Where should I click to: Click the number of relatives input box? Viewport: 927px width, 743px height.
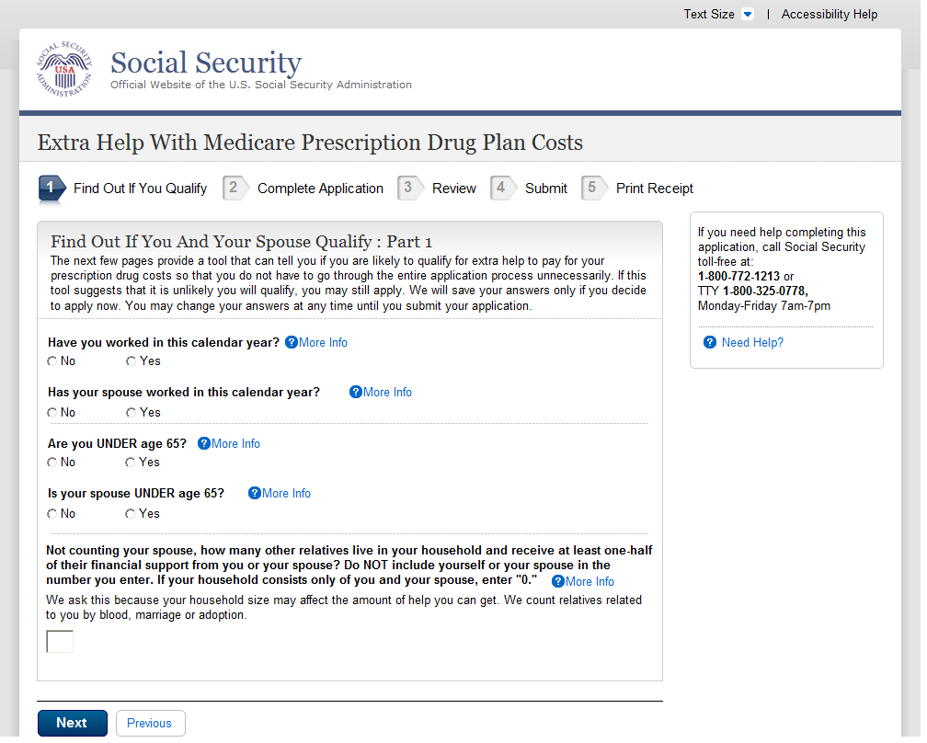pyautogui.click(x=60, y=642)
